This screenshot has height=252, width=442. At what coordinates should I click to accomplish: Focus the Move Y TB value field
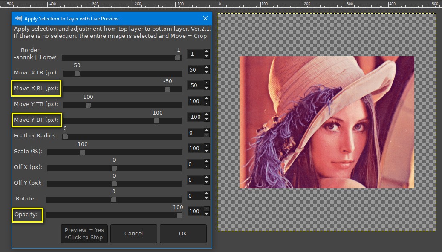point(195,101)
